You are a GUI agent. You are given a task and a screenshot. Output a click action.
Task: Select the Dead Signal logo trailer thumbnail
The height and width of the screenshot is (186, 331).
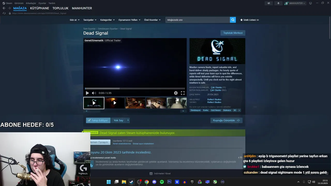click(94, 103)
